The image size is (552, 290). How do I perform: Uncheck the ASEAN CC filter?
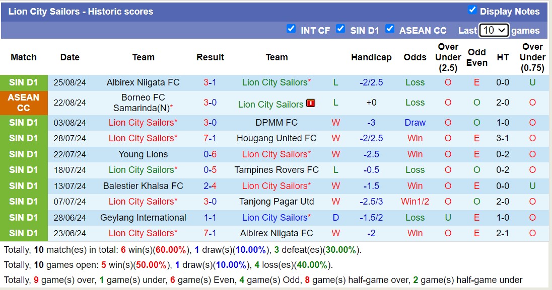[x=390, y=30]
